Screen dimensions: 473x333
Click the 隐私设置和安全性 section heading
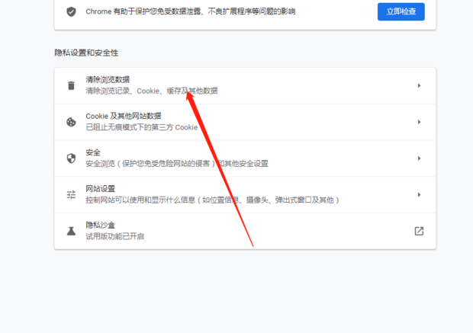86,53
